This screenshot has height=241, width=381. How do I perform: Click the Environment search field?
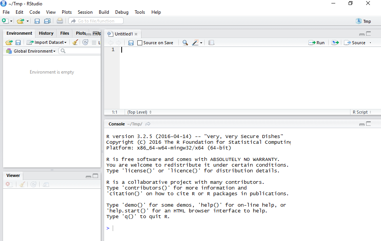[x=80, y=51]
